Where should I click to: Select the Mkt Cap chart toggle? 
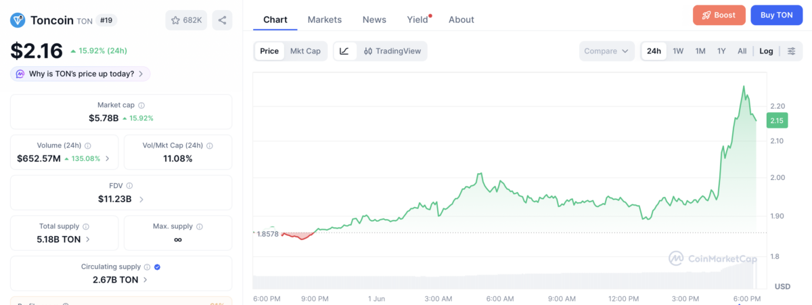click(x=305, y=51)
